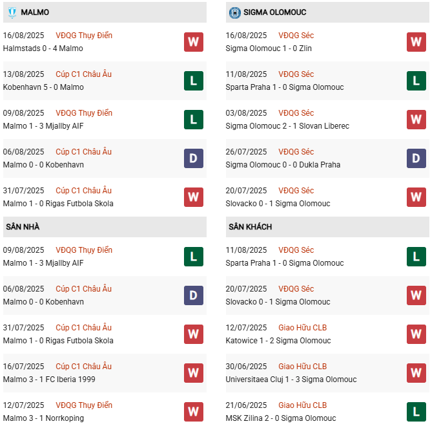
Task: Click W badge for Universitaea Cluj match
Action: tap(416, 373)
